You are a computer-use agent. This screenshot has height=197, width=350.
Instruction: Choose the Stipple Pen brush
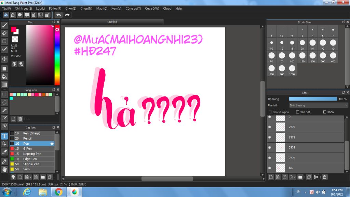(32, 164)
